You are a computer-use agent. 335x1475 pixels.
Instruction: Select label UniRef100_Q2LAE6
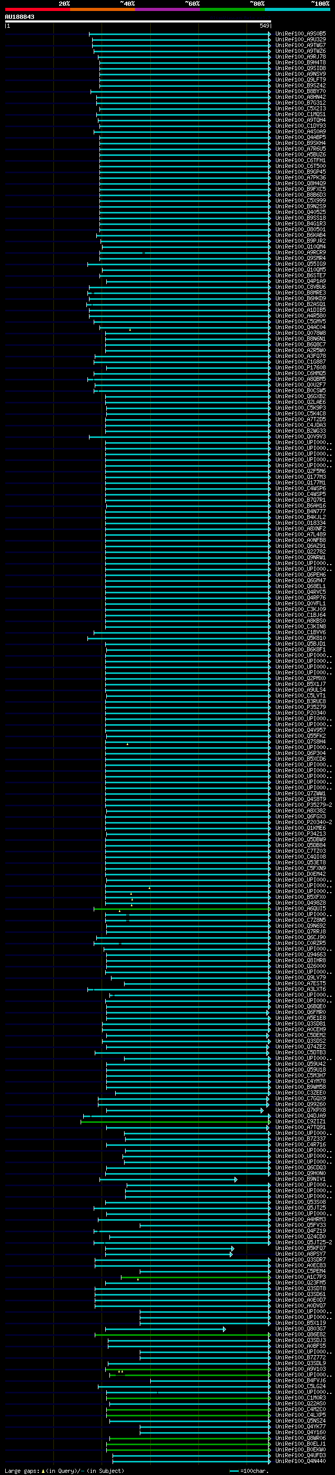(300, 402)
